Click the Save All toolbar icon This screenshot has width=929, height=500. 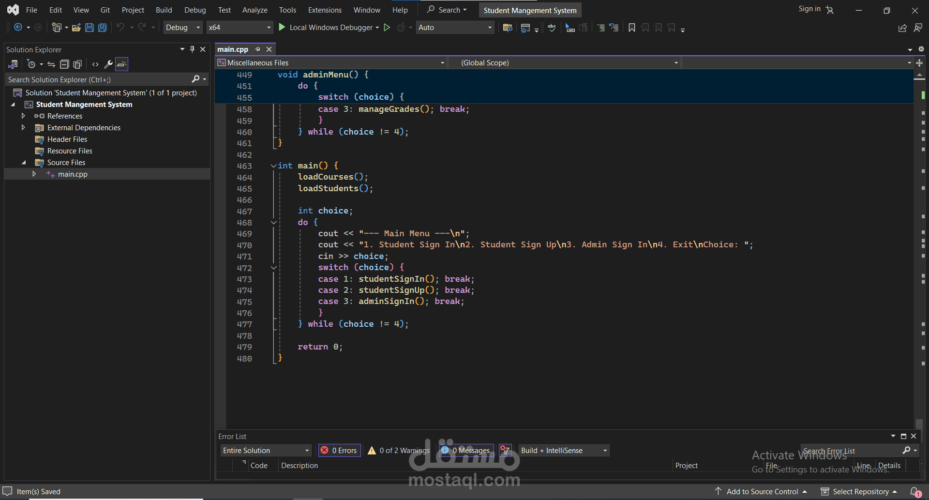(x=103, y=28)
